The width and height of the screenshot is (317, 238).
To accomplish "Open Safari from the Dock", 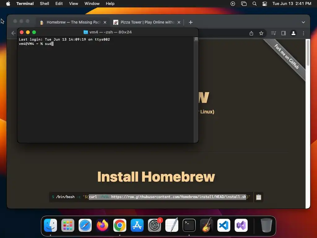I will click(85, 225).
